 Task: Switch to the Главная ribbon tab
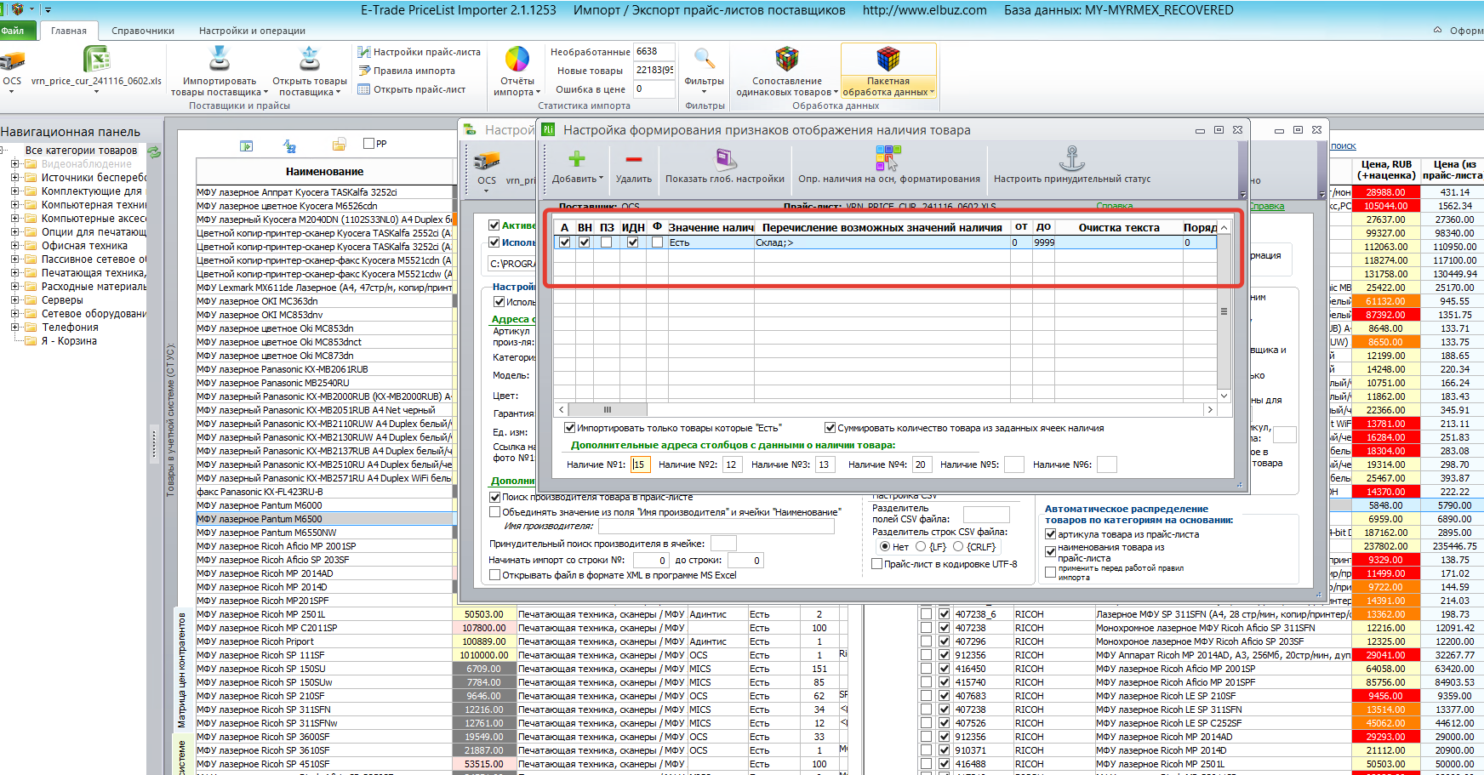point(69,31)
